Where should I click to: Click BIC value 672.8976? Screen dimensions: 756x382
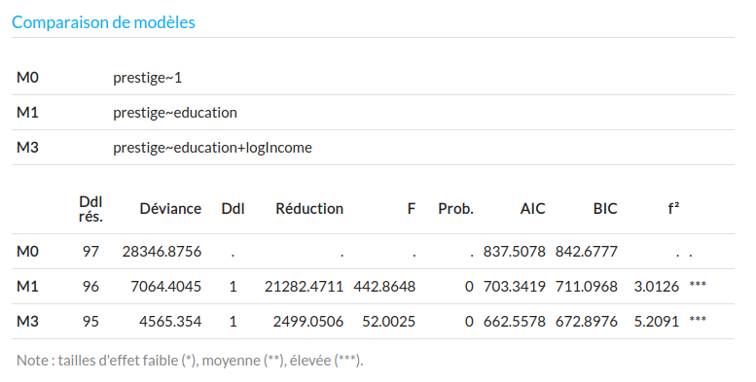(587, 322)
